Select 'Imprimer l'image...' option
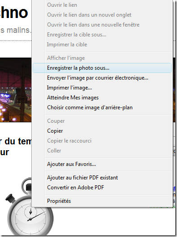Viewport: 177px width, 237px height. click(x=102, y=88)
